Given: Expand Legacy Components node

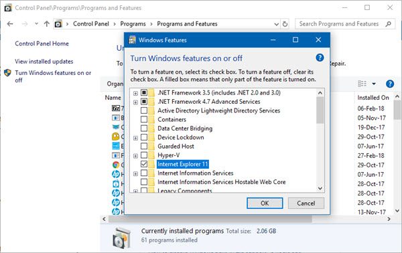Looking at the screenshot, I should [135, 191].
